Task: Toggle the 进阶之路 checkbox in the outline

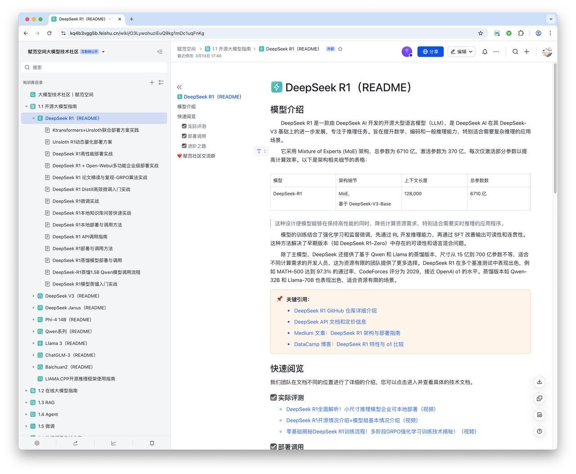Action: (x=184, y=146)
